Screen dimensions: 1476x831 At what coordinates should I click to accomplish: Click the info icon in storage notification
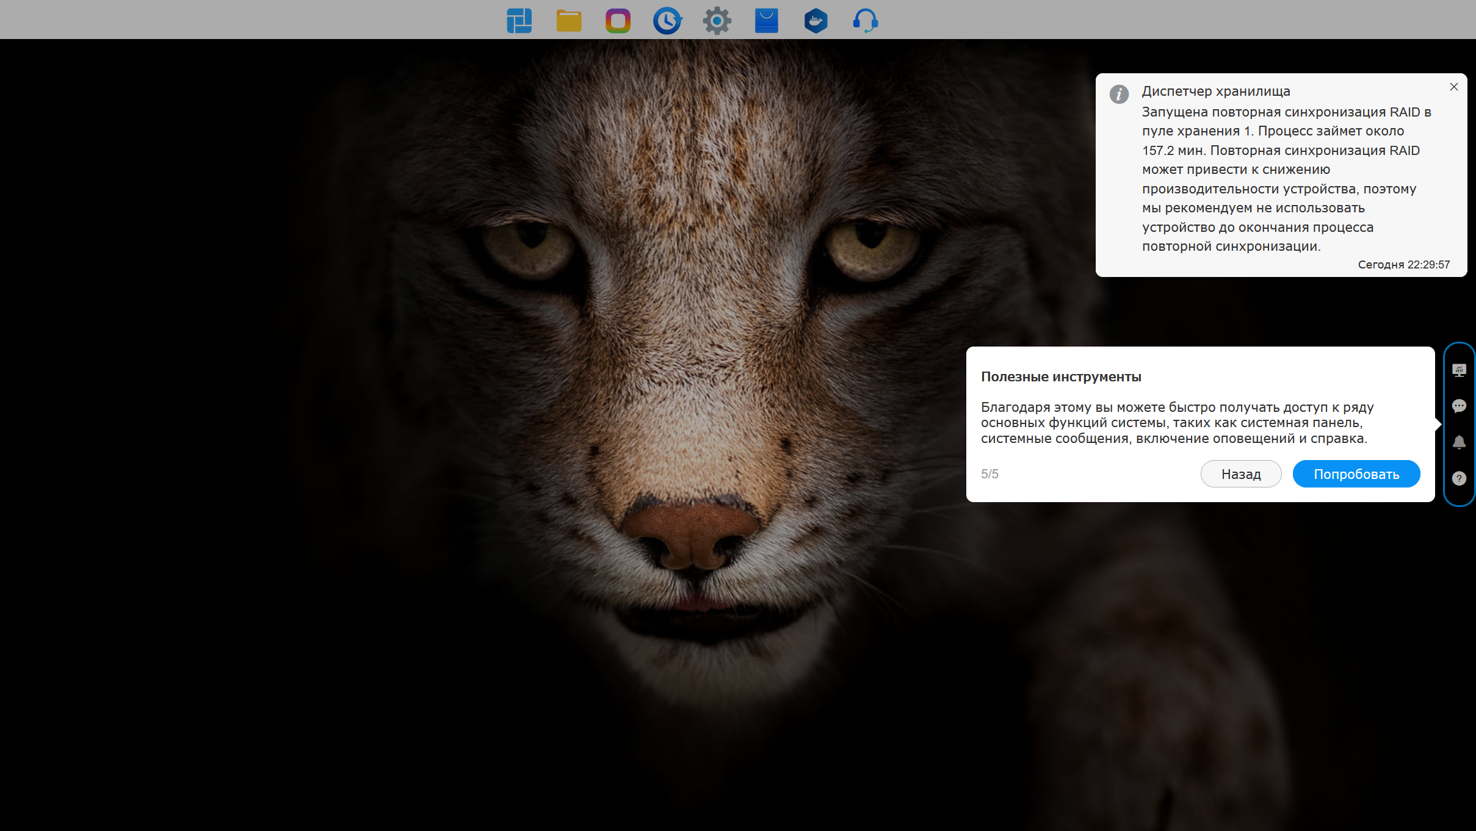click(1118, 95)
